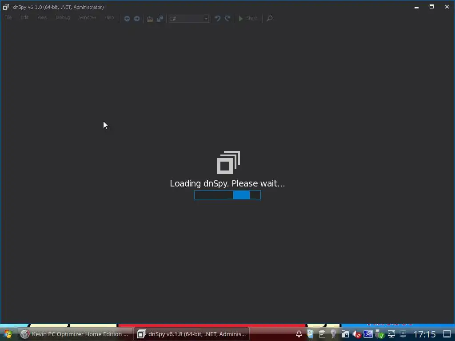Click the 'Loading dnSpy. Please wait...' text
Screen dimensions: 455x341
click(227, 183)
